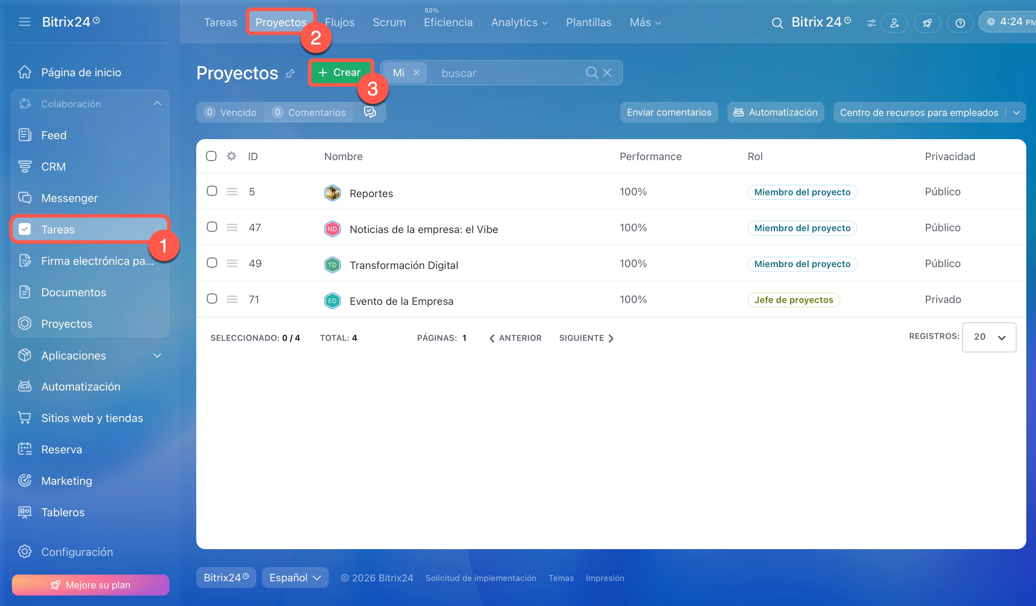
Task: Open the header settings sliders icon
Action: tap(871, 23)
